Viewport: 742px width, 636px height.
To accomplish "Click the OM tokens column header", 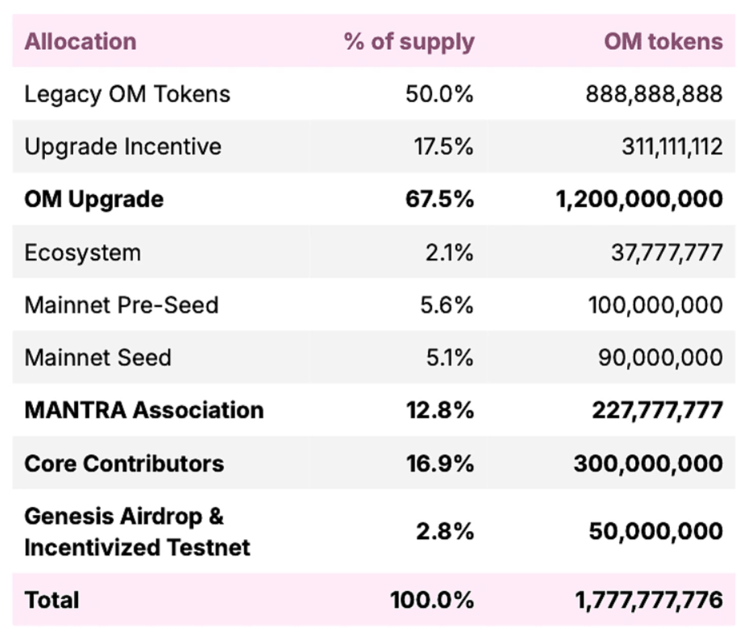I will click(x=663, y=42).
